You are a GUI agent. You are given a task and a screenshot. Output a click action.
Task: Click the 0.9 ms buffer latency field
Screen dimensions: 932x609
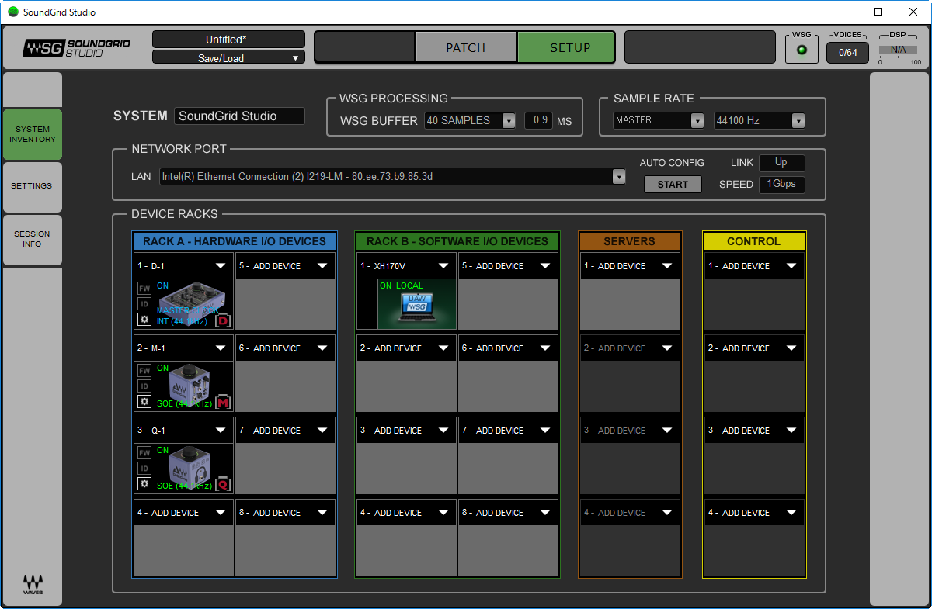tap(539, 120)
